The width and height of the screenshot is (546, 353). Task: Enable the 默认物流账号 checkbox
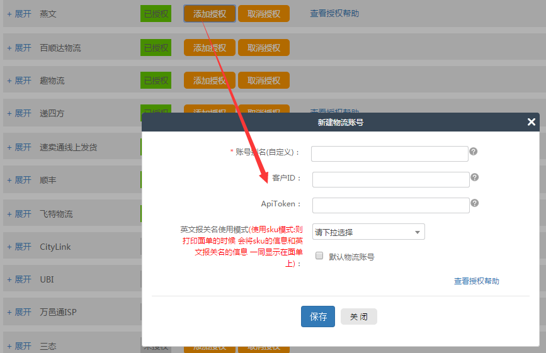coord(319,256)
